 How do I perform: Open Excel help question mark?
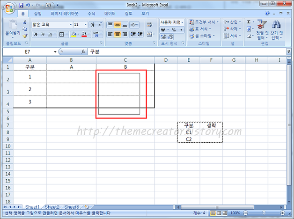pos(267,13)
